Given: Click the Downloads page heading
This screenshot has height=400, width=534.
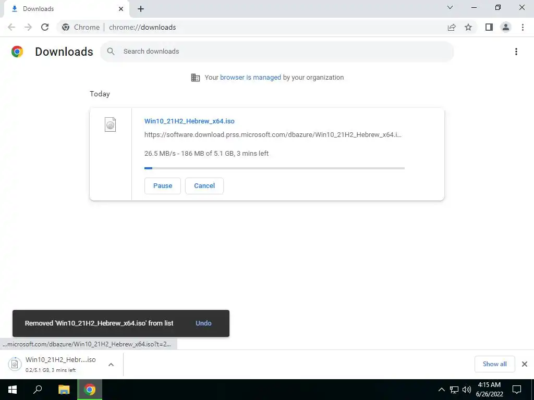Looking at the screenshot, I should pyautogui.click(x=64, y=52).
